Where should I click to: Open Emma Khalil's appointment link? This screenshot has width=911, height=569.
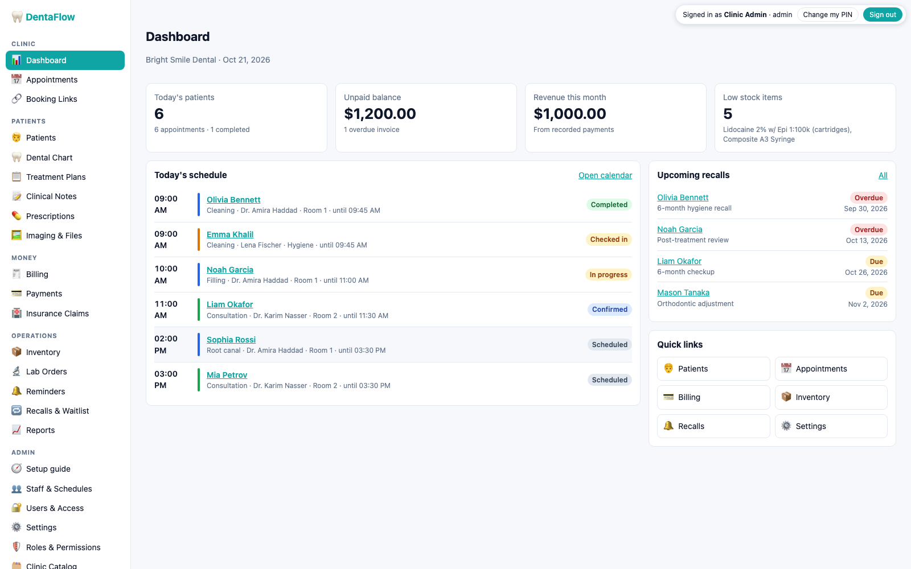point(230,234)
